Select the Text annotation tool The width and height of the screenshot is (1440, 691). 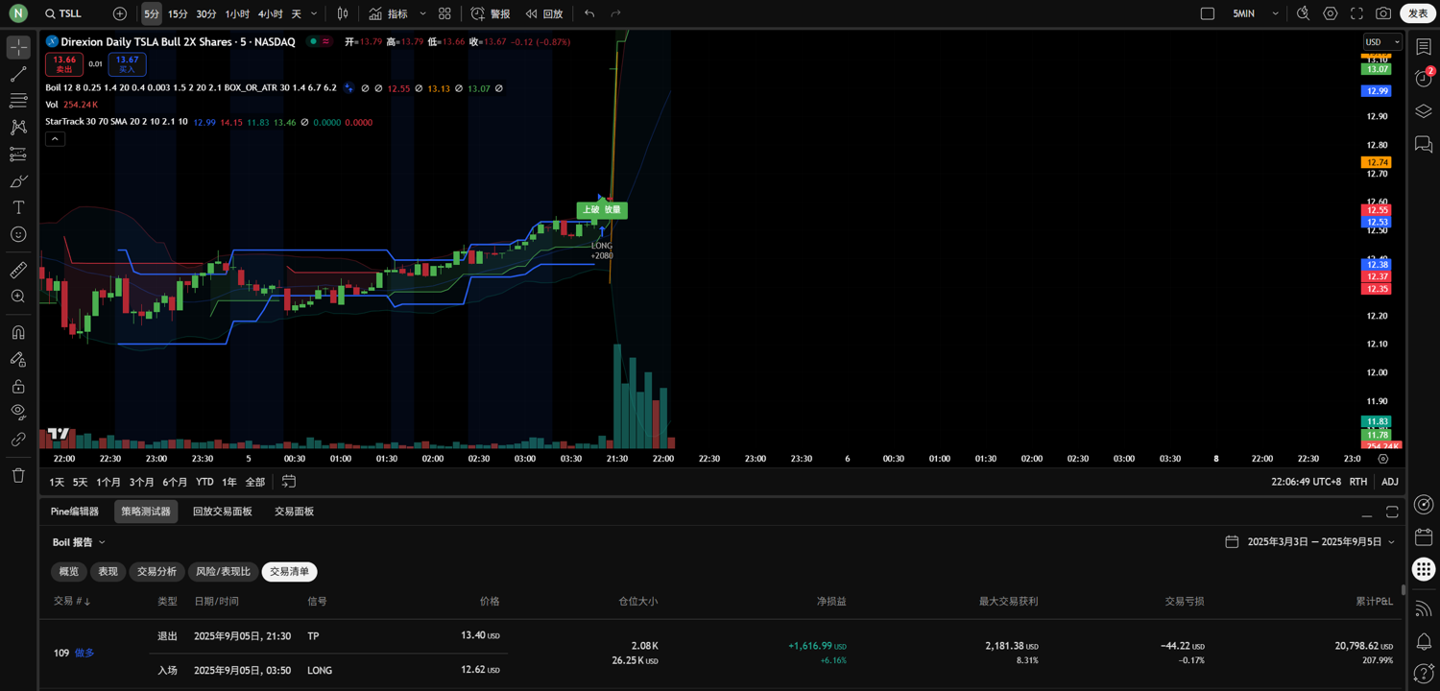click(18, 207)
